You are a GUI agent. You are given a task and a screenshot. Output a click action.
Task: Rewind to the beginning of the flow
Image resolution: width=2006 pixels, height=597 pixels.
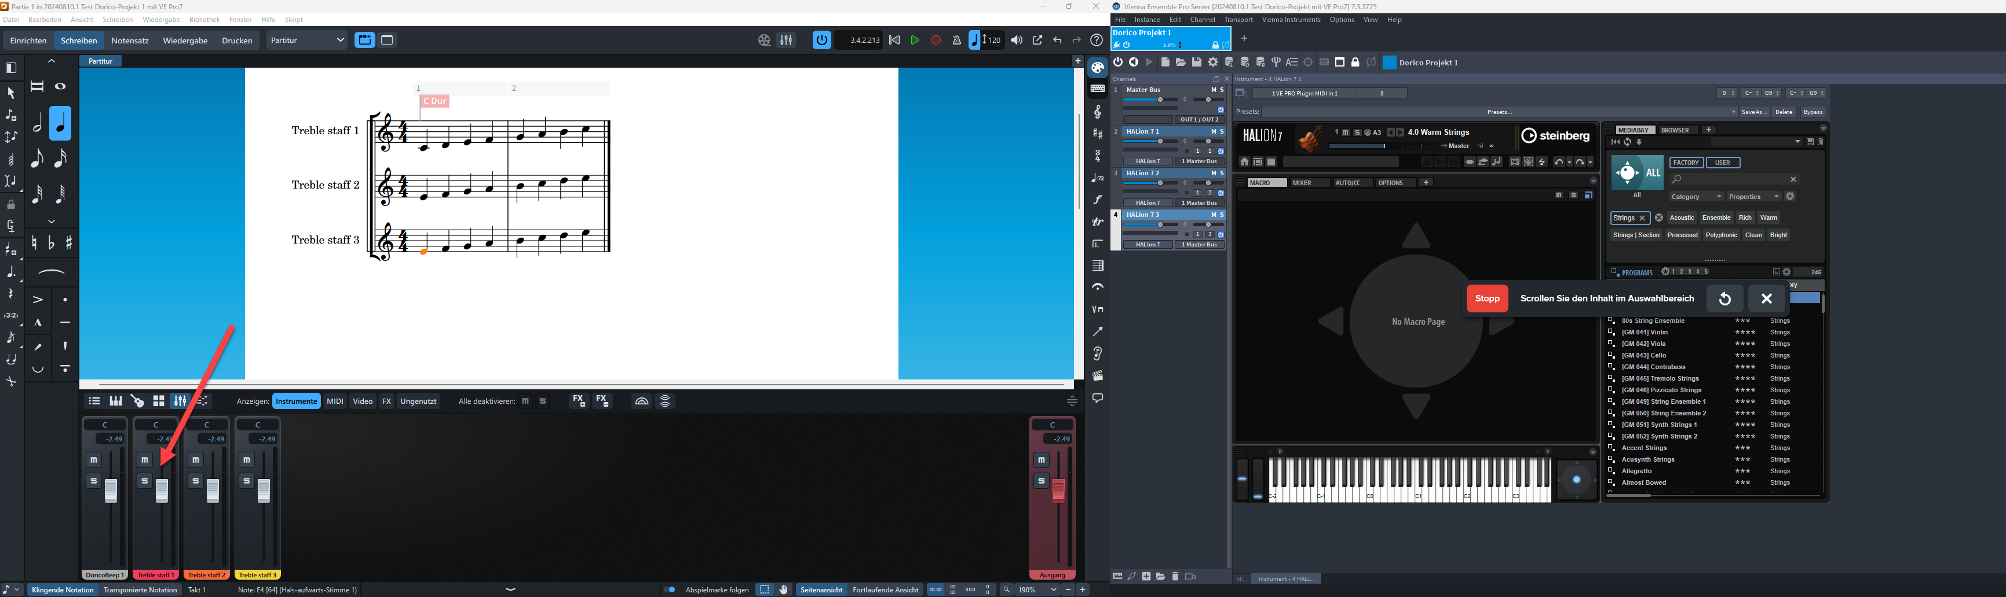[x=895, y=40]
